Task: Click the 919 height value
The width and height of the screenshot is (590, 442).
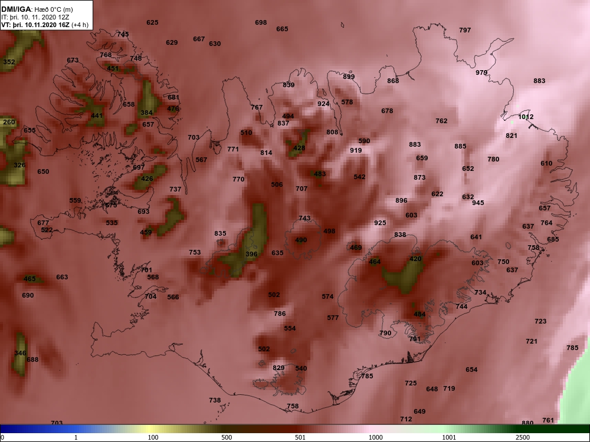Action: pos(356,150)
